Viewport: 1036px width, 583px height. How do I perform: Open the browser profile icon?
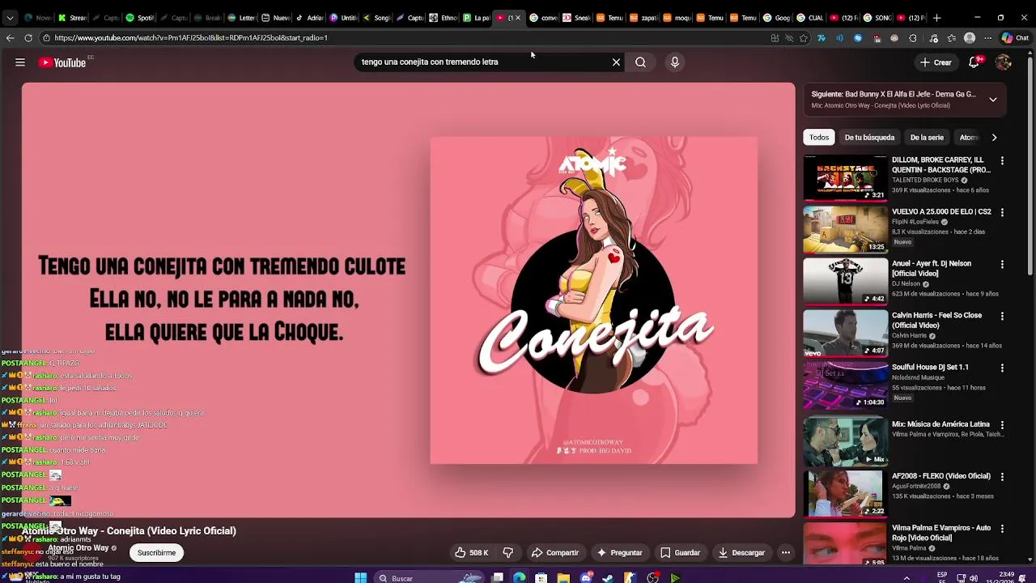(x=970, y=38)
